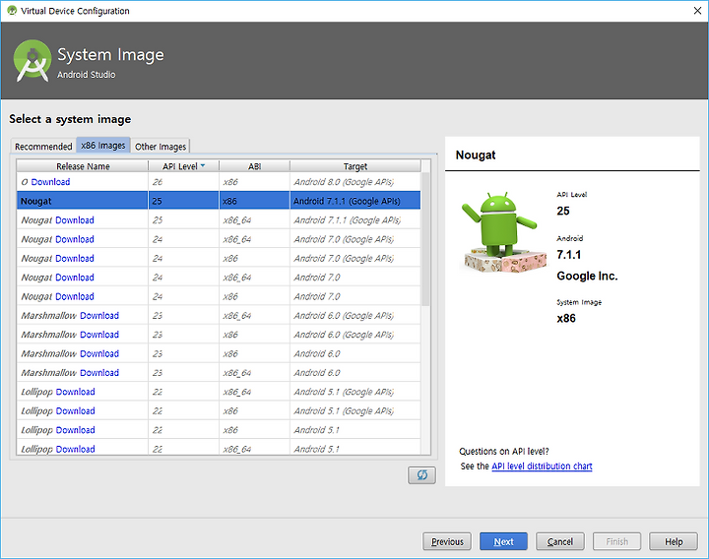This screenshot has height=559, width=709.
Task: Download the O API 26 system image
Action: point(50,182)
